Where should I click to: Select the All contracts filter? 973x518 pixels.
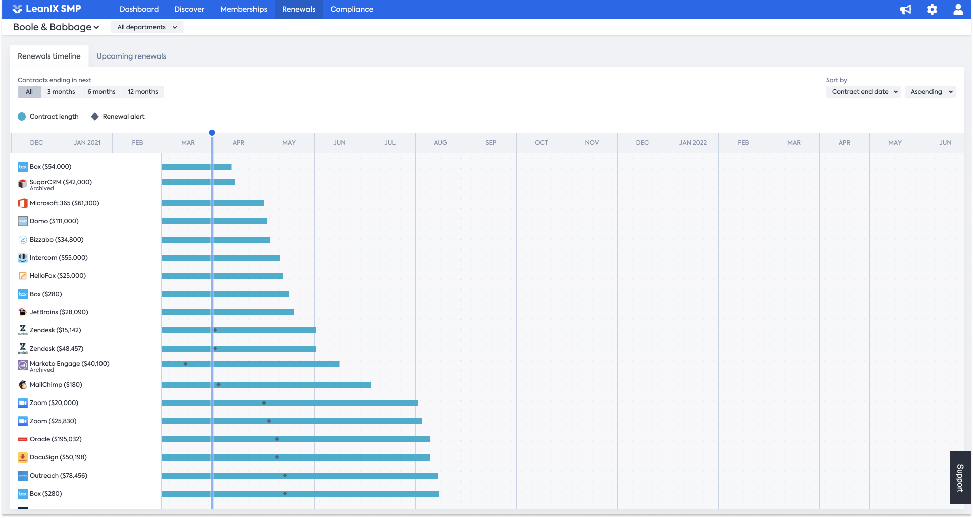[29, 92]
